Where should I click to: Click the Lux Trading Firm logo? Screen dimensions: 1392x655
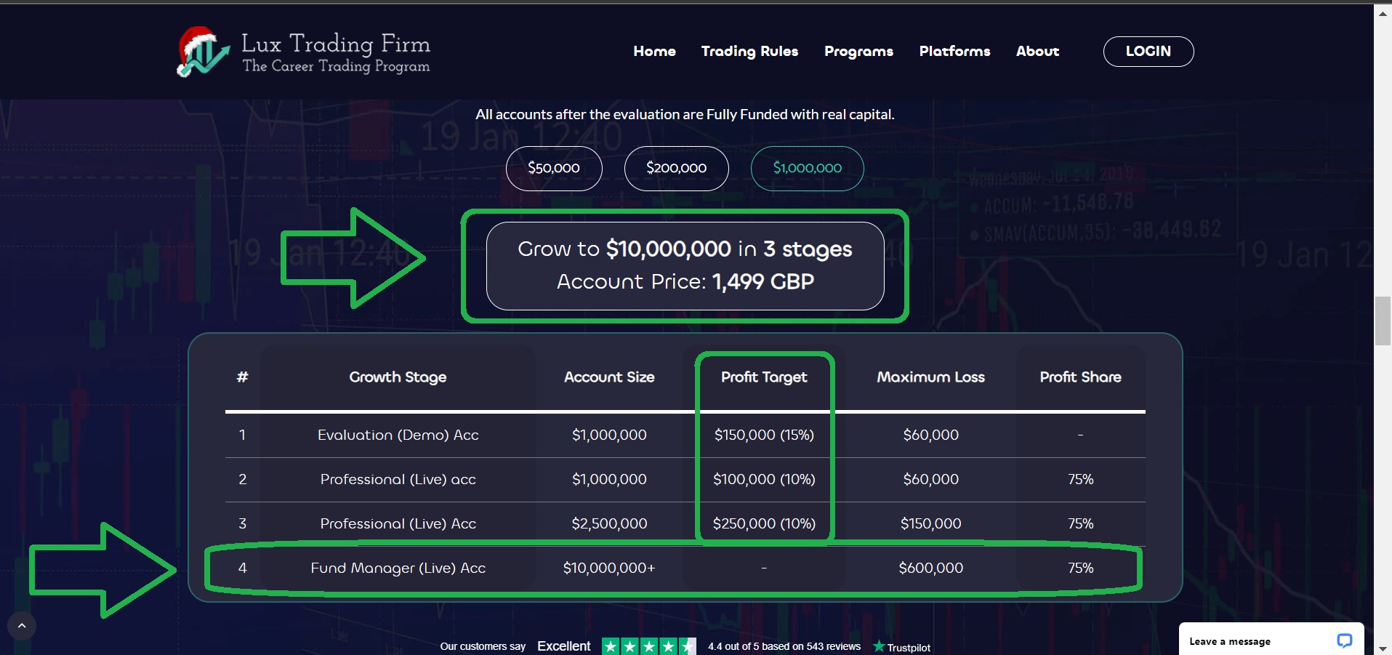tap(304, 52)
